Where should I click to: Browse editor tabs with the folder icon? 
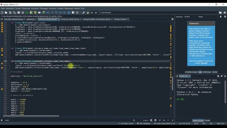click(x=2, y=19)
